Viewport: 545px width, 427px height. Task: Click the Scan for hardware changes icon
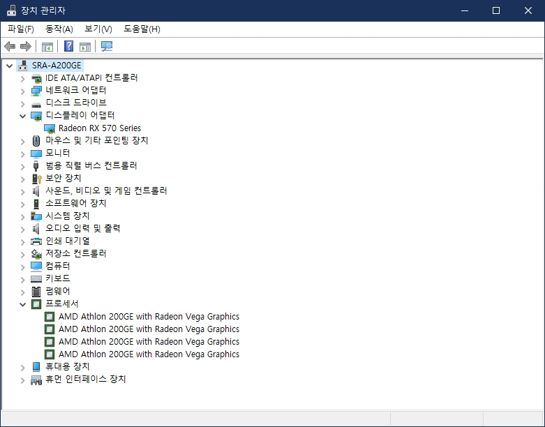click(106, 46)
